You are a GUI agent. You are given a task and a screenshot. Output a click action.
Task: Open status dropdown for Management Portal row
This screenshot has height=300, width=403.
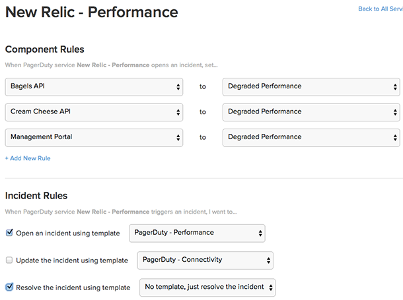coord(311,137)
